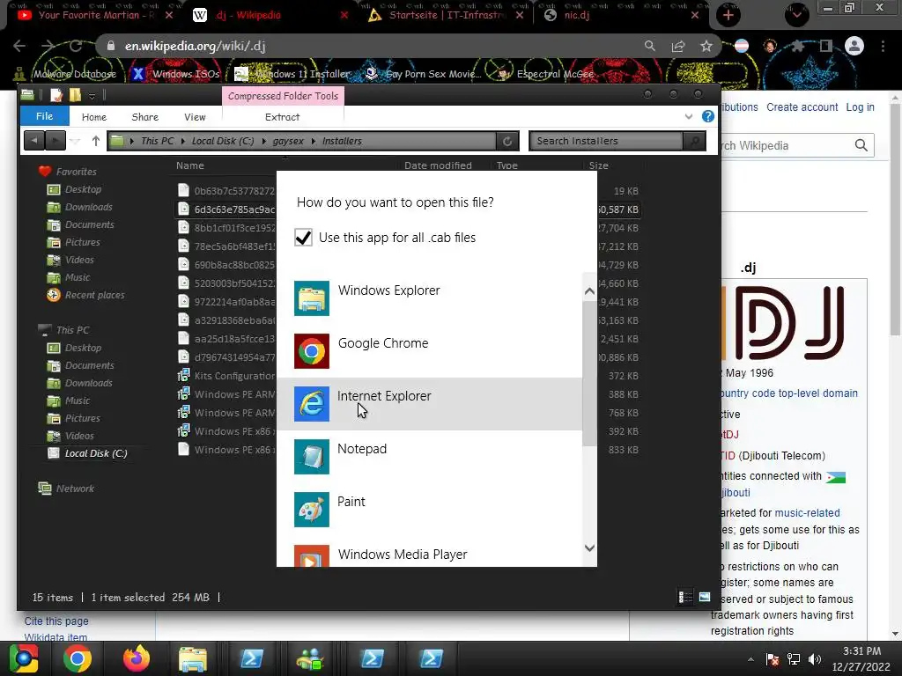
Task: Open the File menu in Explorer ribbon
Action: [x=45, y=116]
